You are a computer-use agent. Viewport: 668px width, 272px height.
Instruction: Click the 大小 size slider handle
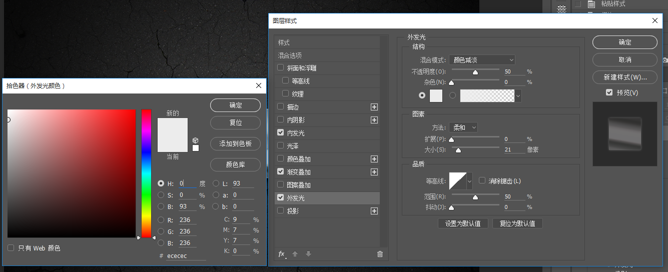(458, 150)
